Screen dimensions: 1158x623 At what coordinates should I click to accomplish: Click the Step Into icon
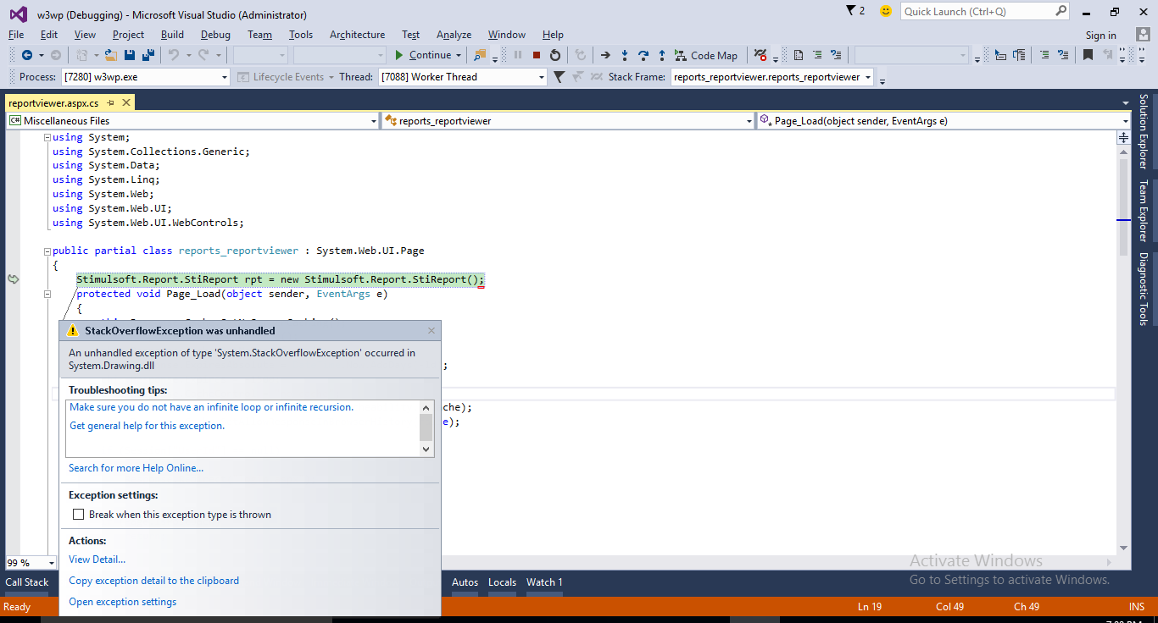(625, 55)
